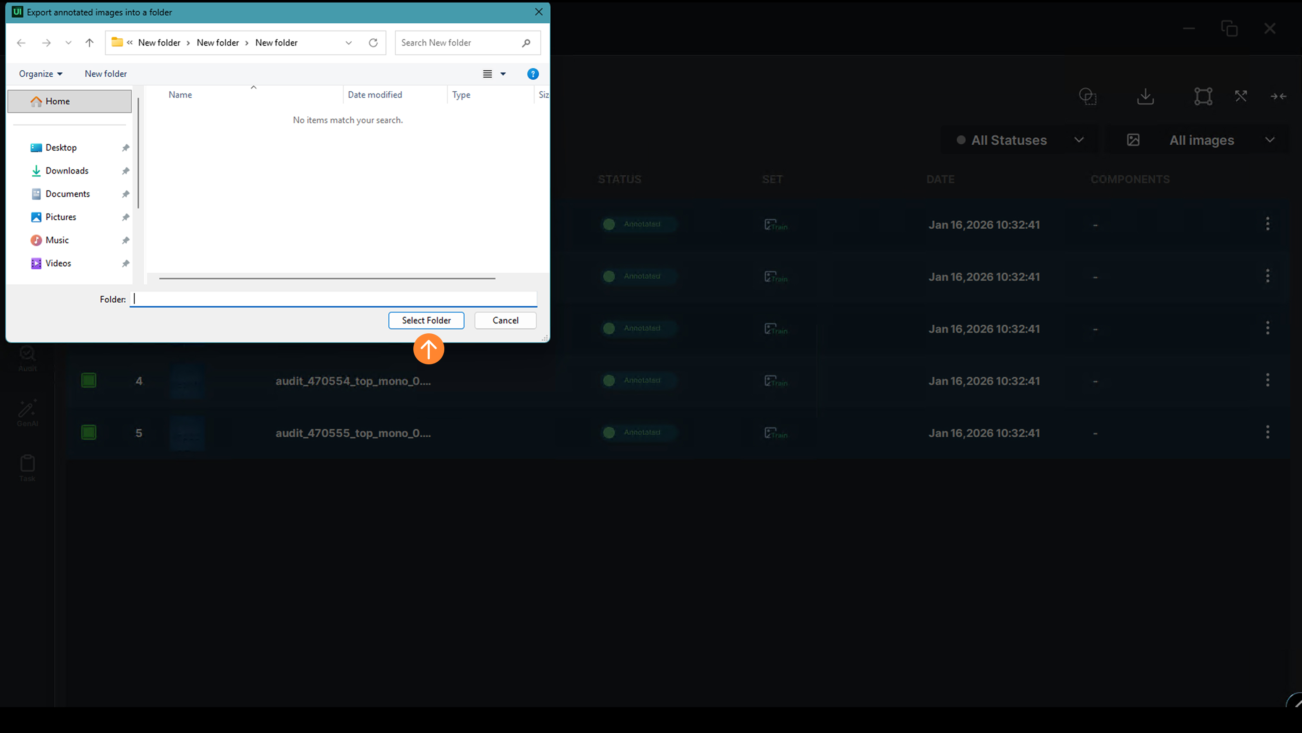Refresh the New folder location
The image size is (1302, 733).
coord(373,43)
